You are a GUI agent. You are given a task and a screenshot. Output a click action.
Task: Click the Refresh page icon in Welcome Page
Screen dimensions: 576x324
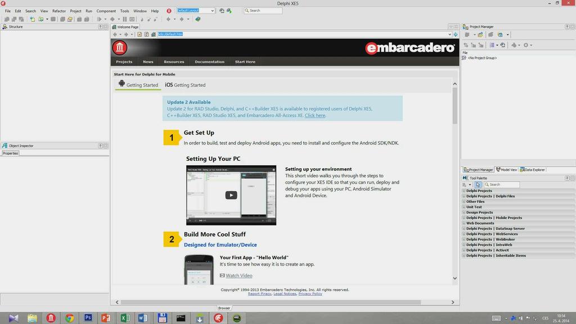pos(146,34)
